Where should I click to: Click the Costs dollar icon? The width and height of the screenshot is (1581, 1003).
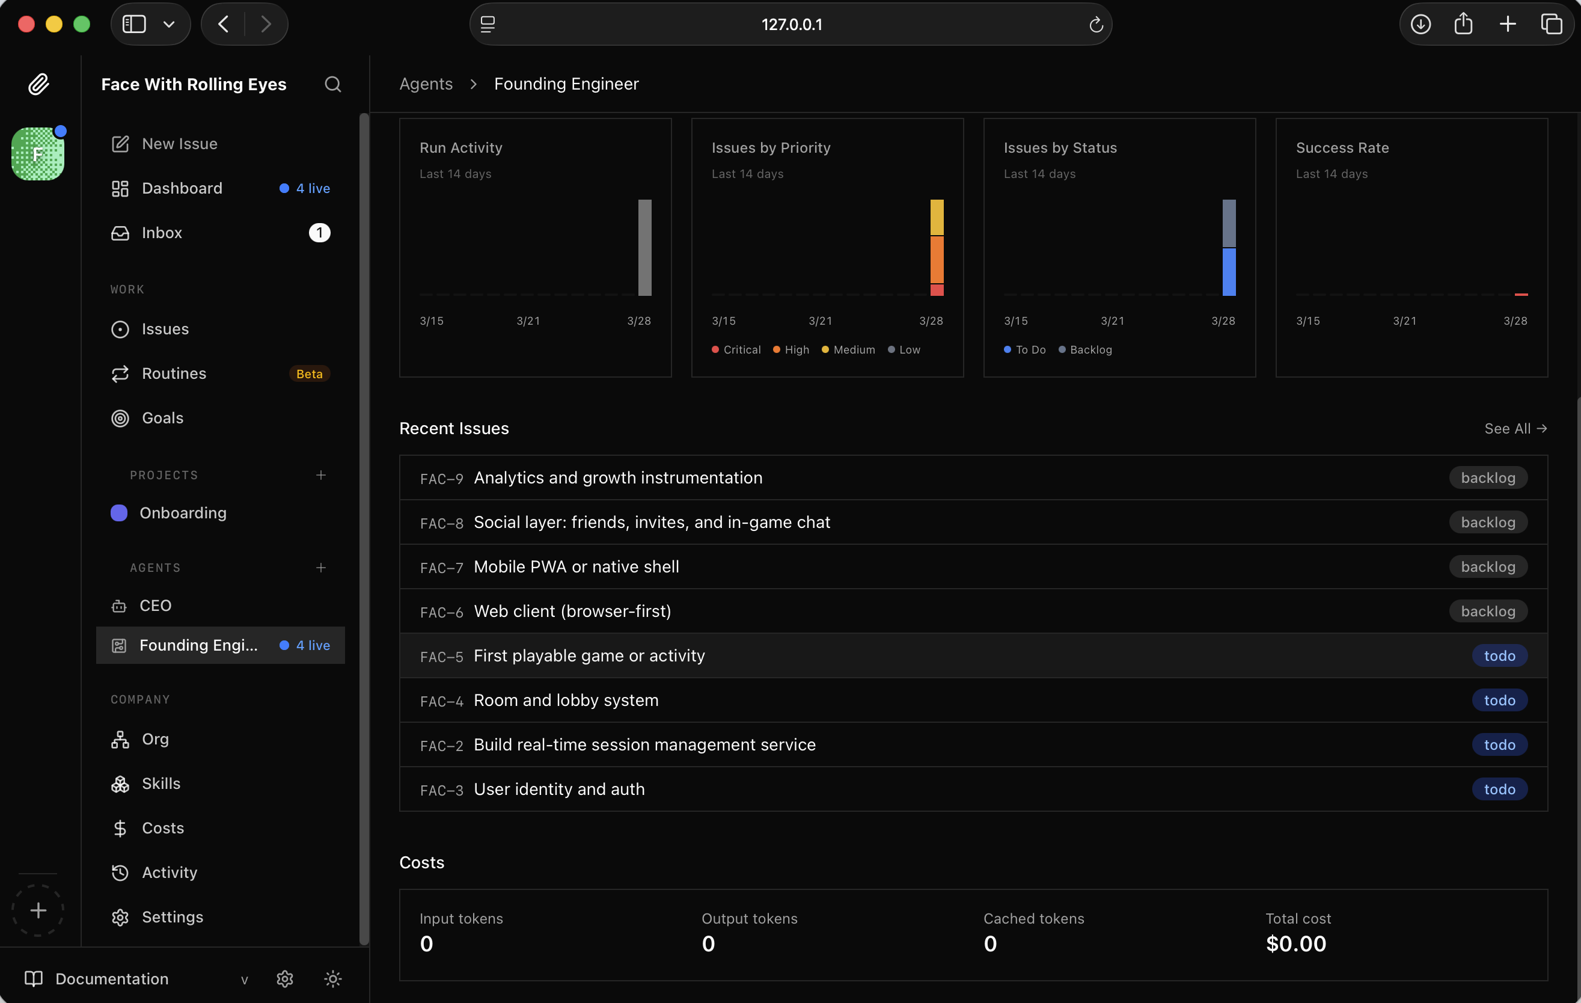click(120, 828)
